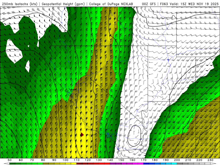The width and height of the screenshot is (220, 165).
Task: Click inside the closed height contour oval
Action: tap(134, 136)
